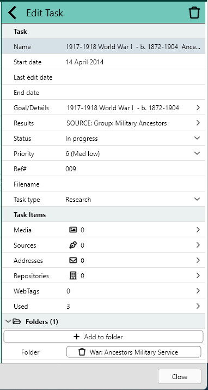The width and height of the screenshot is (208, 390).
Task: Click the Task section header
Action: pos(20,32)
